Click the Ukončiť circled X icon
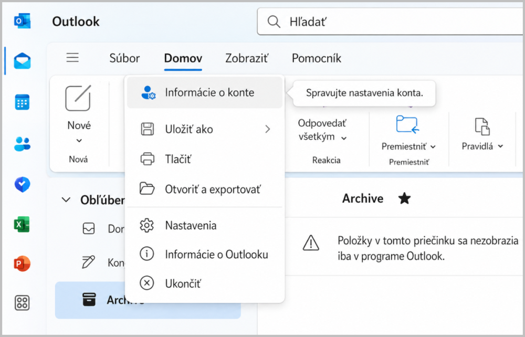The width and height of the screenshot is (525, 337). [x=146, y=283]
